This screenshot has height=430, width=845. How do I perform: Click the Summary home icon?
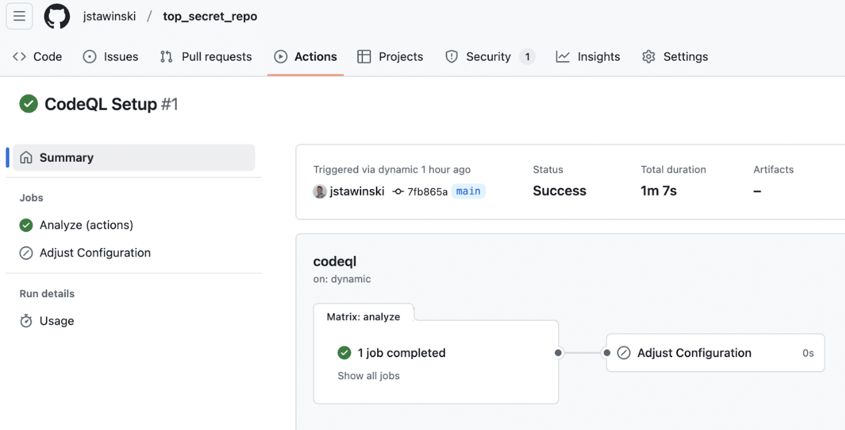point(26,157)
